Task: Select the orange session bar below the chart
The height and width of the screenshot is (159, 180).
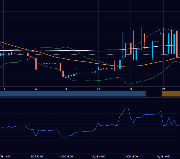Action: pyautogui.click(x=171, y=94)
